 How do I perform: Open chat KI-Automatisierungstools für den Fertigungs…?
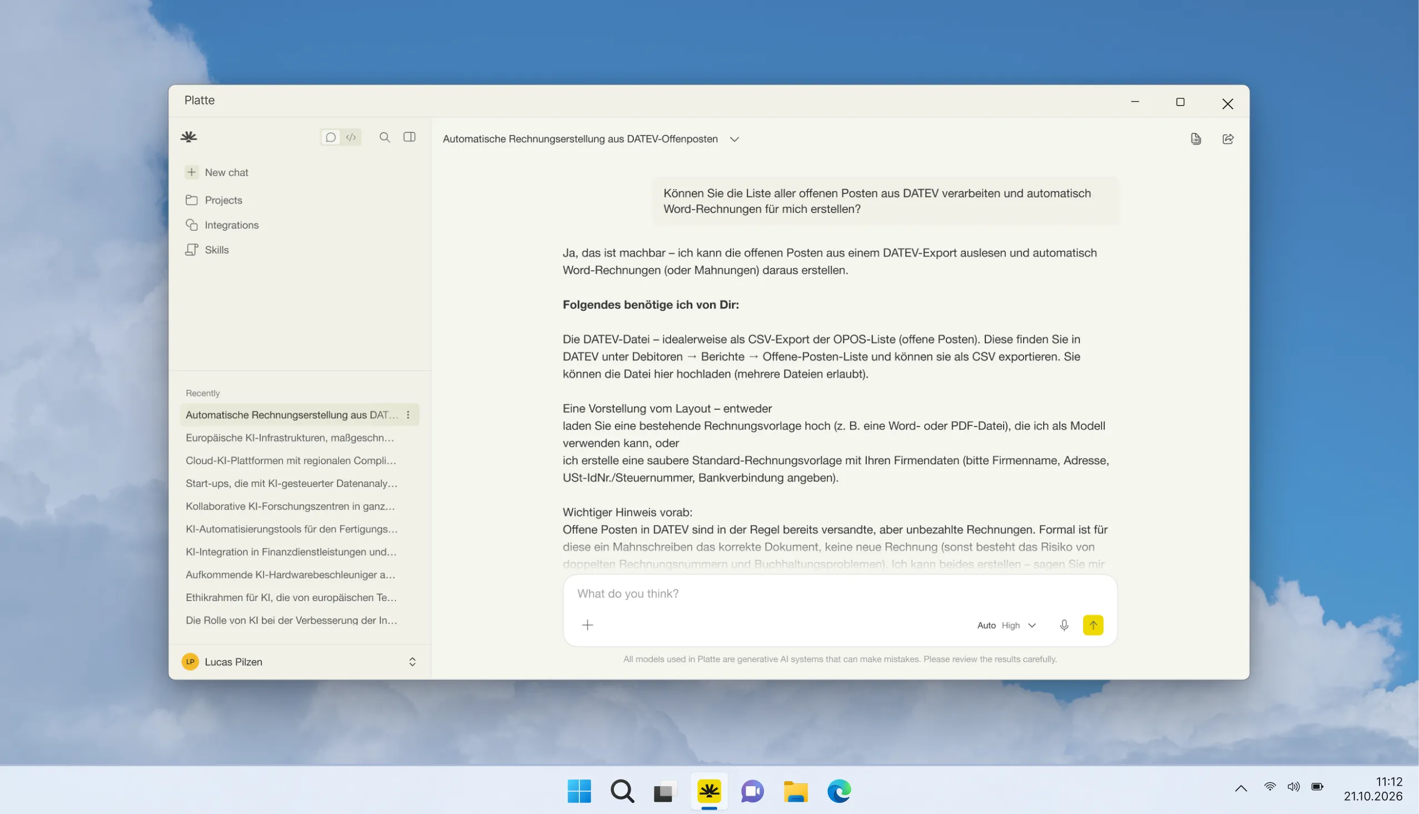click(x=291, y=529)
